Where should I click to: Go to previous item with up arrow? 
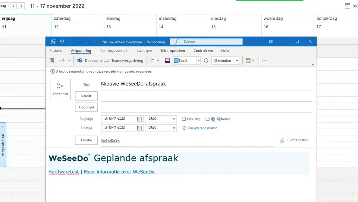pyautogui.click(x=78, y=42)
